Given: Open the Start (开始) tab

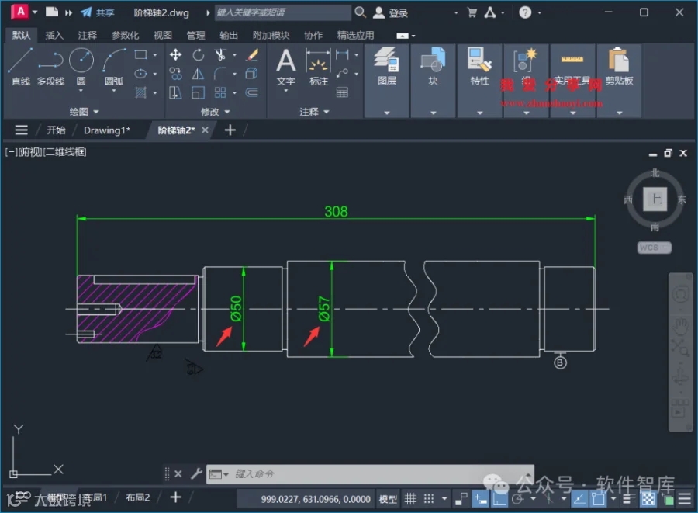Looking at the screenshot, I should click(56, 130).
